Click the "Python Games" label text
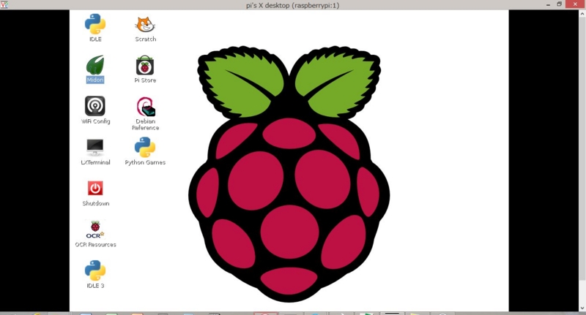586x315 pixels. [145, 162]
